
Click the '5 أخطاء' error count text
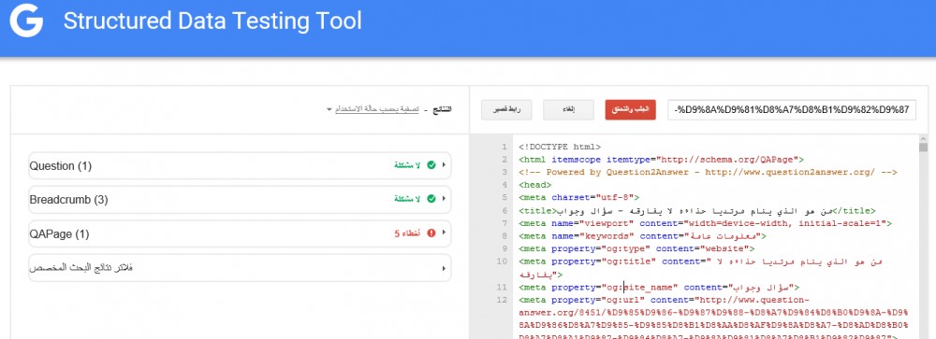(408, 233)
